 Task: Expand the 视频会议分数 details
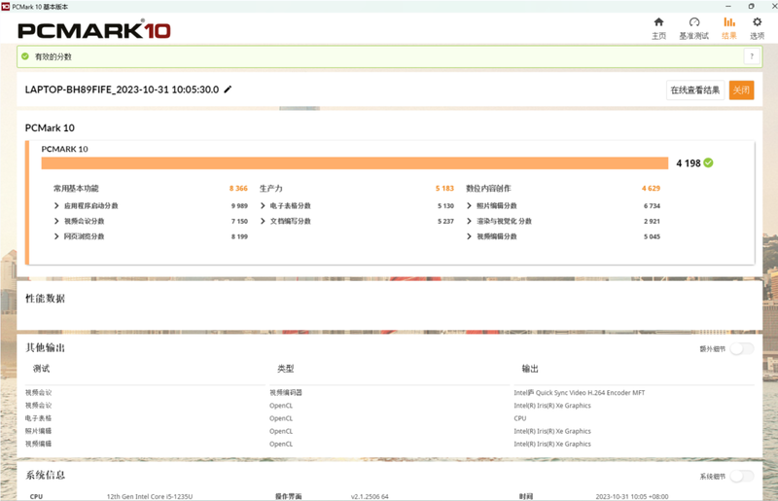(57, 221)
